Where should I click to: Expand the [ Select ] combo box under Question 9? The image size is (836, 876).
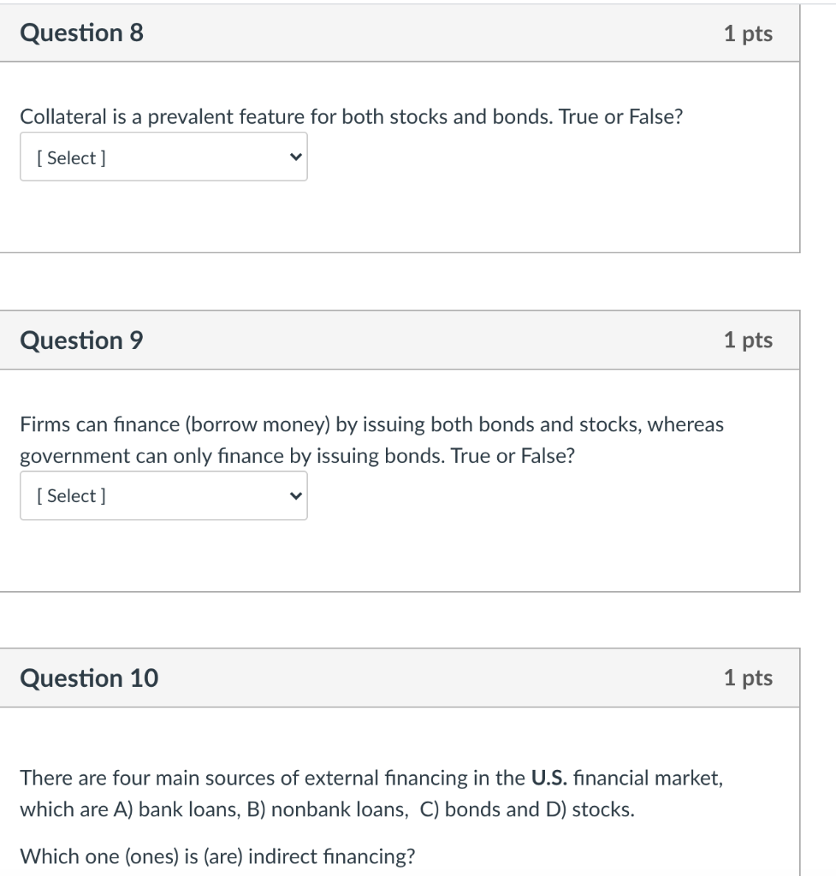point(163,495)
